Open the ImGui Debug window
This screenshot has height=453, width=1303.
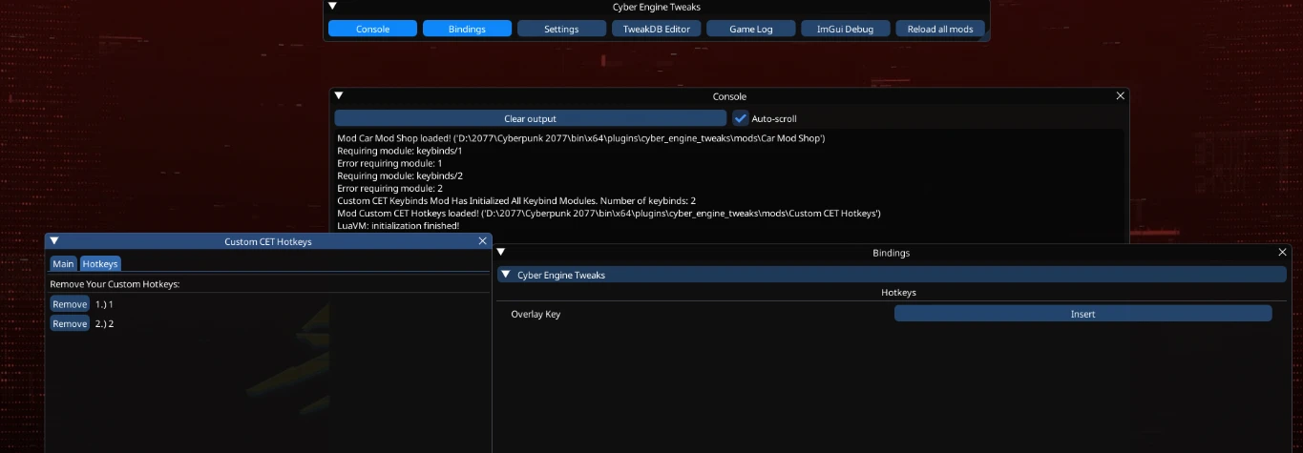pyautogui.click(x=845, y=29)
